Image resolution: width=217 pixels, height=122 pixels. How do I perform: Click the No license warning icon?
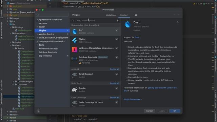click(80, 63)
